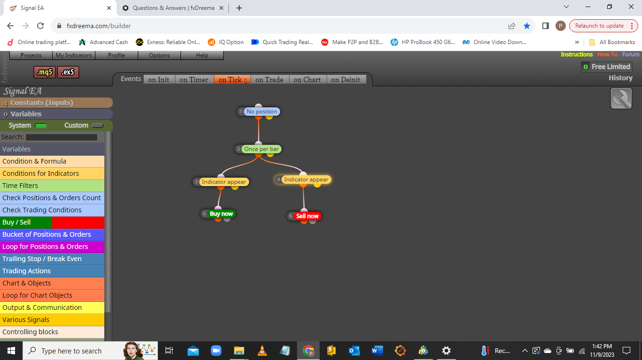Image resolution: width=642 pixels, height=360 pixels.
Task: Select the Once per bar block
Action: pyautogui.click(x=261, y=149)
